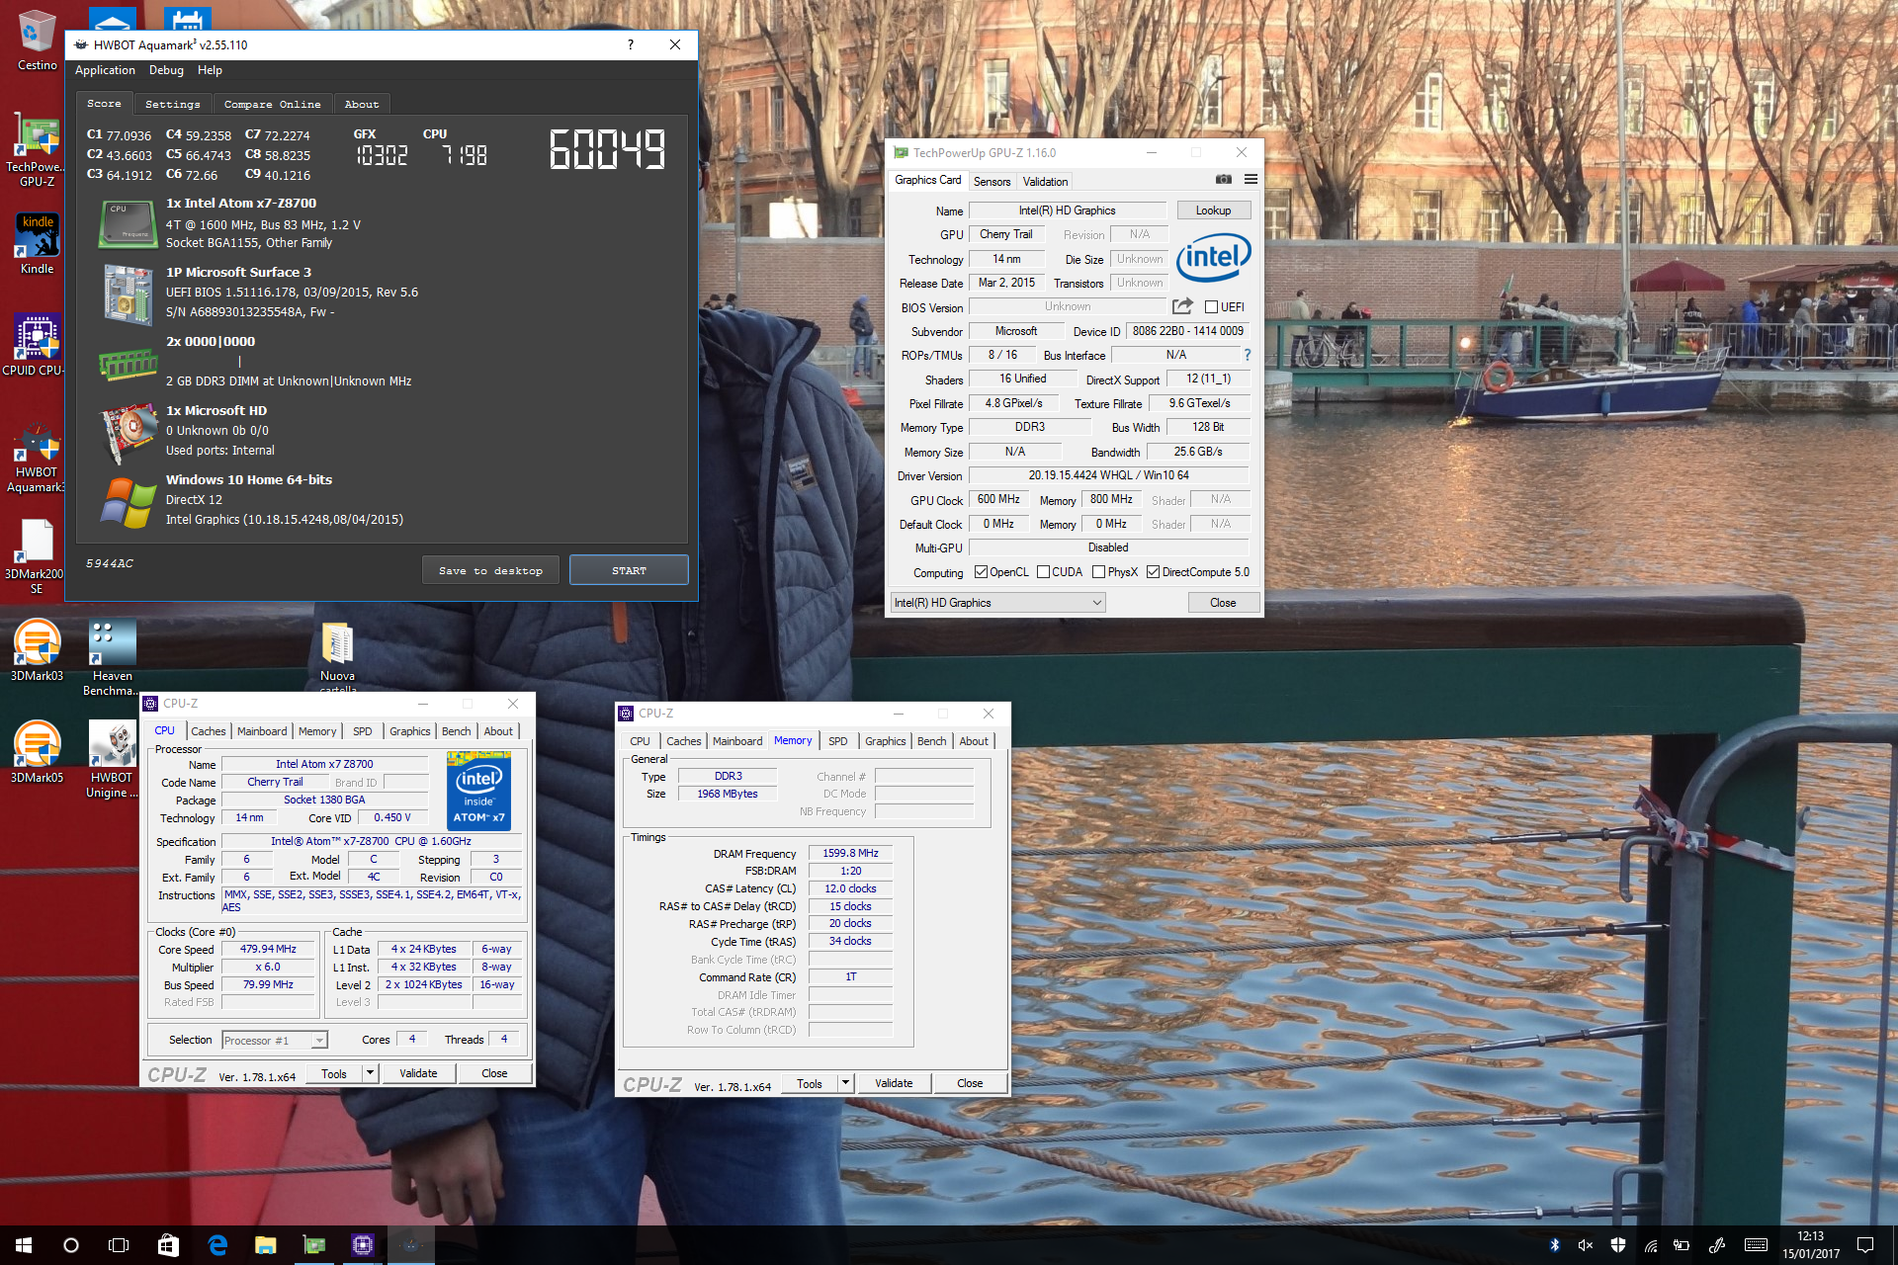Open Caches tab in left CPU-Z window

(209, 731)
